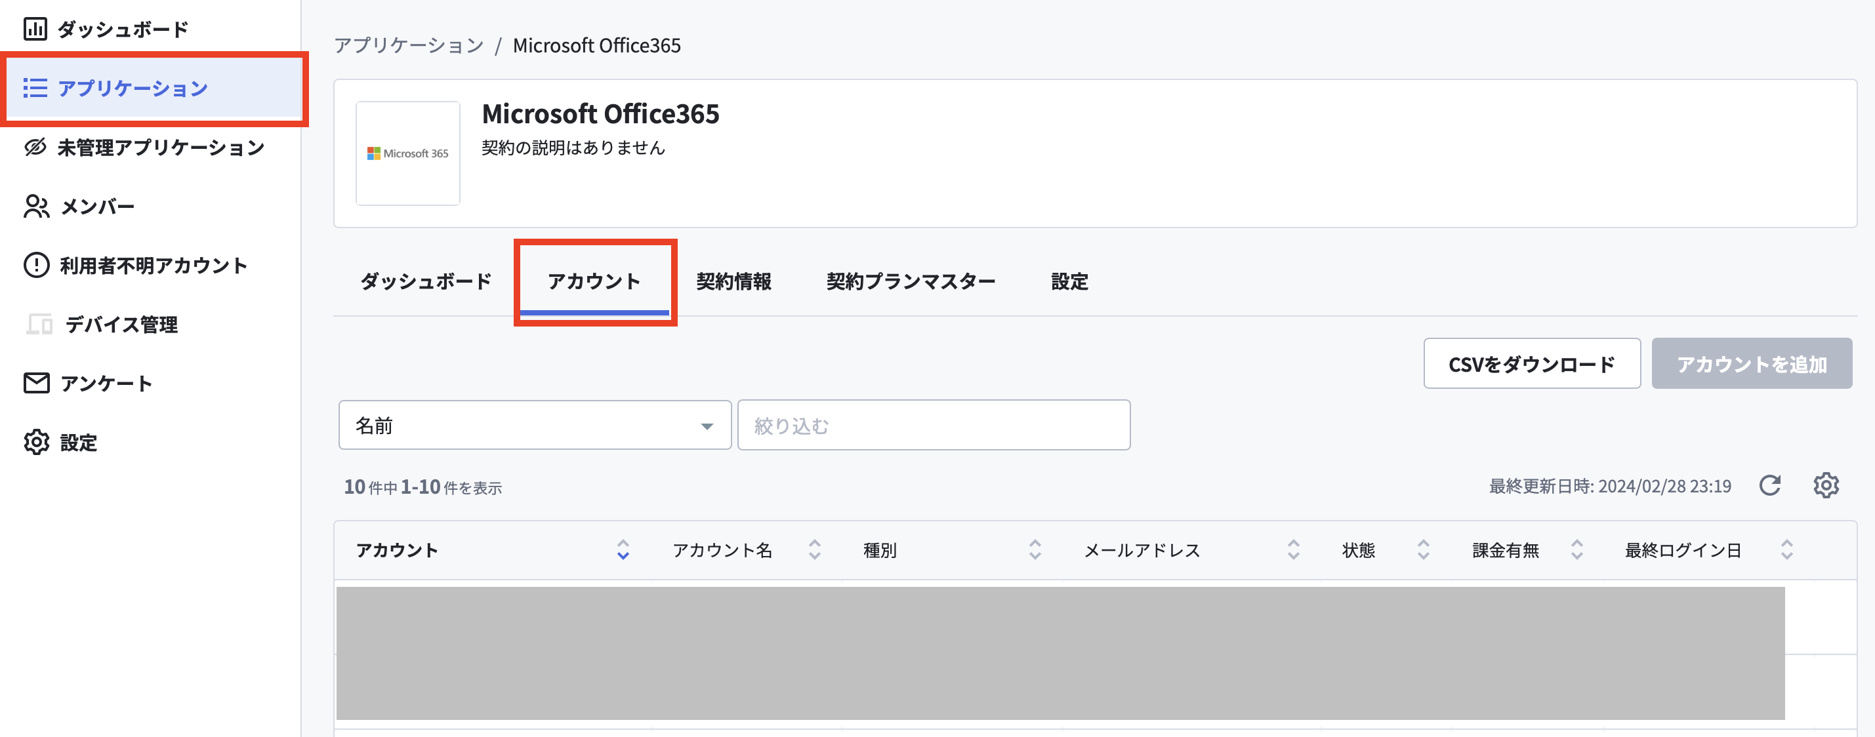Click the Microsoft 365 logo thumbnail

407,153
